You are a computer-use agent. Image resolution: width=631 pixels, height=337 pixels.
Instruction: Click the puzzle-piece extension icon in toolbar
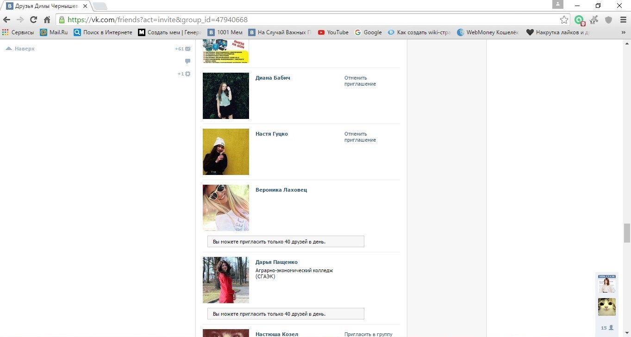(594, 20)
